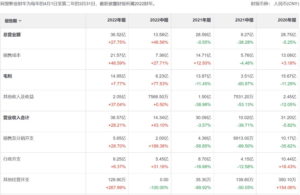Click the 36.52亿 total revenue value
The image size is (300, 195).
click(118, 35)
